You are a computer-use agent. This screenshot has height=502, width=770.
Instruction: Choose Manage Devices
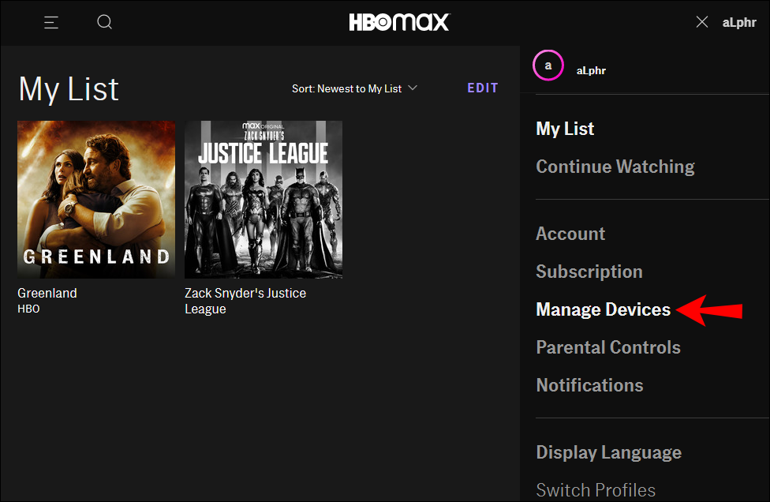[x=603, y=309]
